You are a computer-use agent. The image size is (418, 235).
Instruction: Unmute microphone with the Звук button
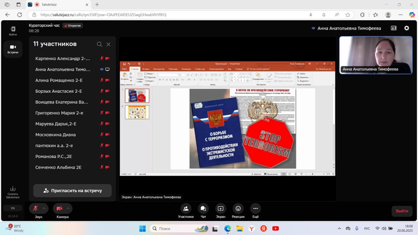[35, 209]
